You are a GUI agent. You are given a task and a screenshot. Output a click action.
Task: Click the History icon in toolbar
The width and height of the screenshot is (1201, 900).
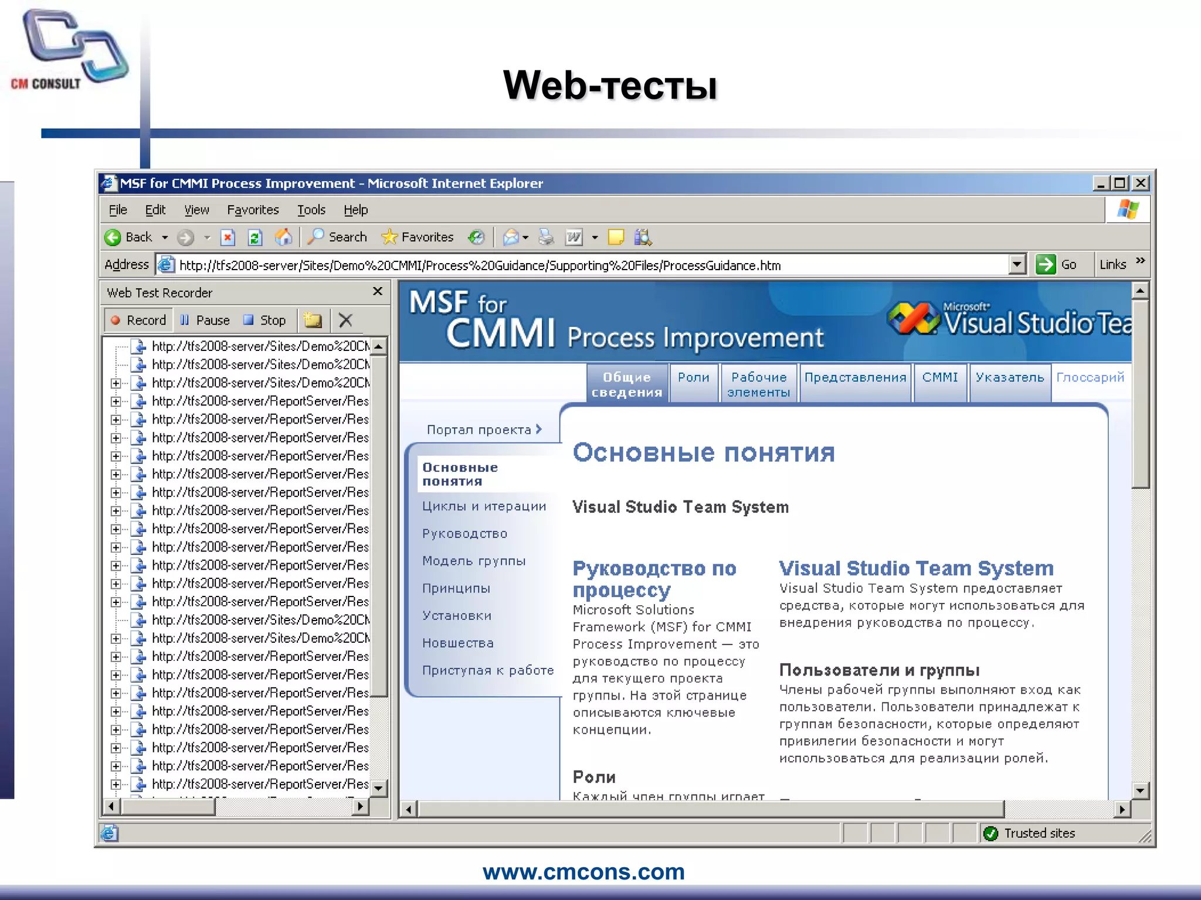tap(476, 237)
